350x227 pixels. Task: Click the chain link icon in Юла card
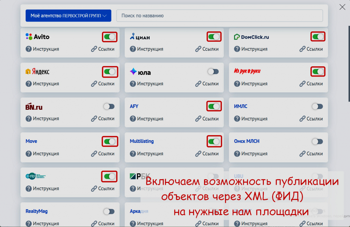(x=198, y=84)
